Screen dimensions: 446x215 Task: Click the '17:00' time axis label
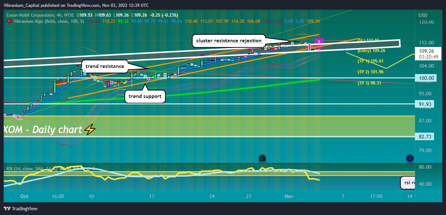pyautogui.click(x=376, y=197)
